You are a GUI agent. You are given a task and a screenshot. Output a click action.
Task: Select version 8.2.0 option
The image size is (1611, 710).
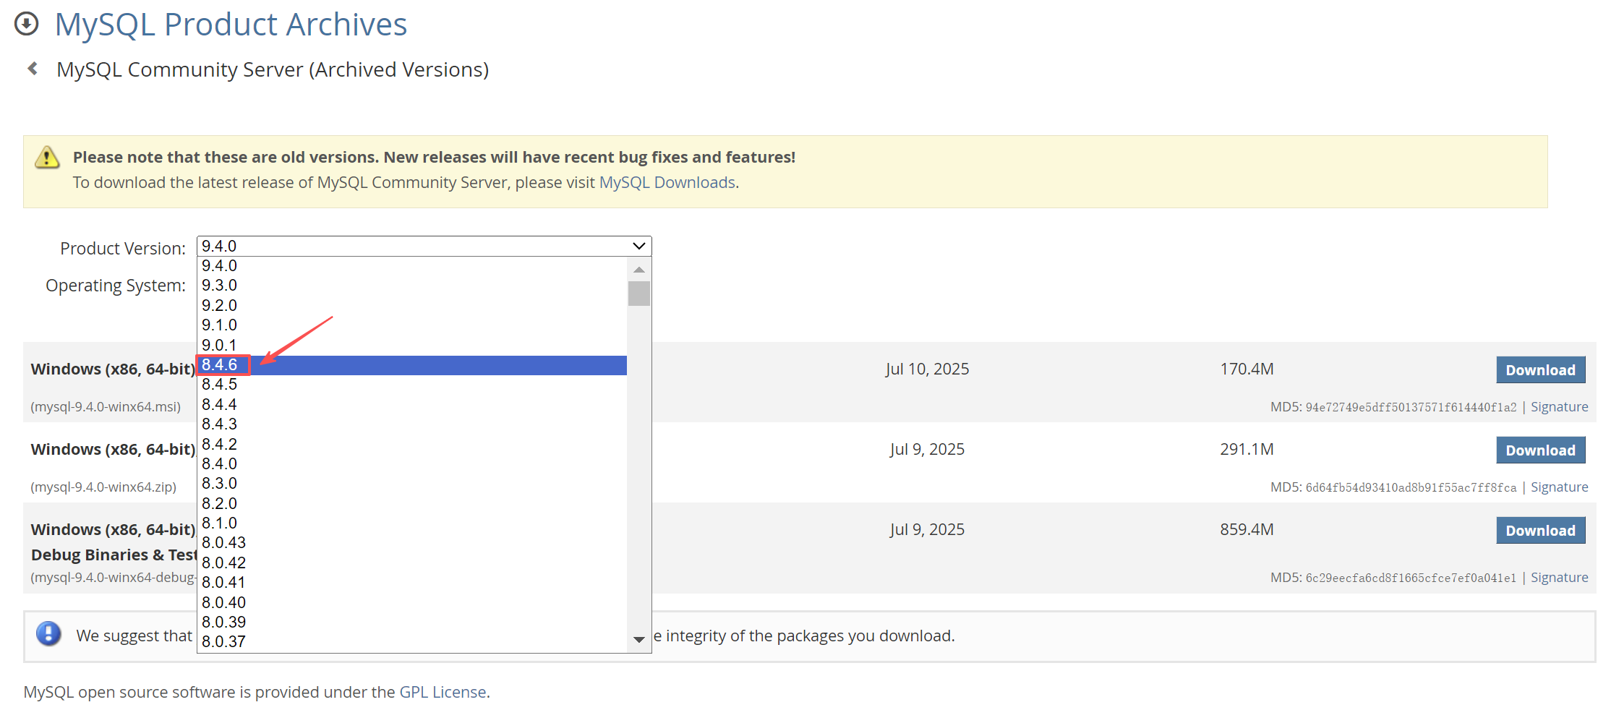coord(411,504)
